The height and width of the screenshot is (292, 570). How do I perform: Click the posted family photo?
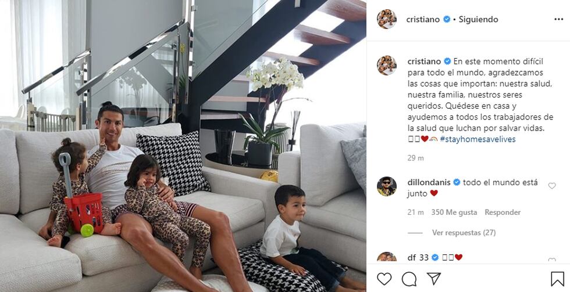click(x=183, y=146)
